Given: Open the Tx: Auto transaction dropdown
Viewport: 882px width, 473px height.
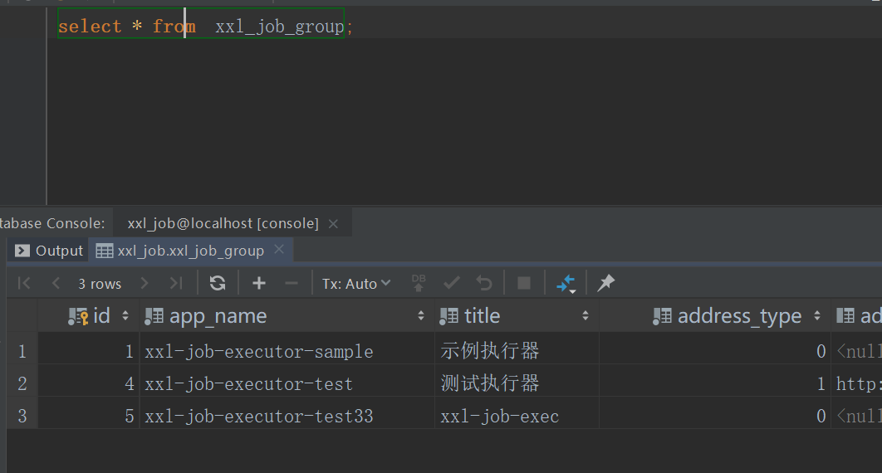Looking at the screenshot, I should tap(356, 284).
